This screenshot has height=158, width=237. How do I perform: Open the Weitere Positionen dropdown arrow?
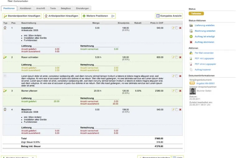pos(113,16)
